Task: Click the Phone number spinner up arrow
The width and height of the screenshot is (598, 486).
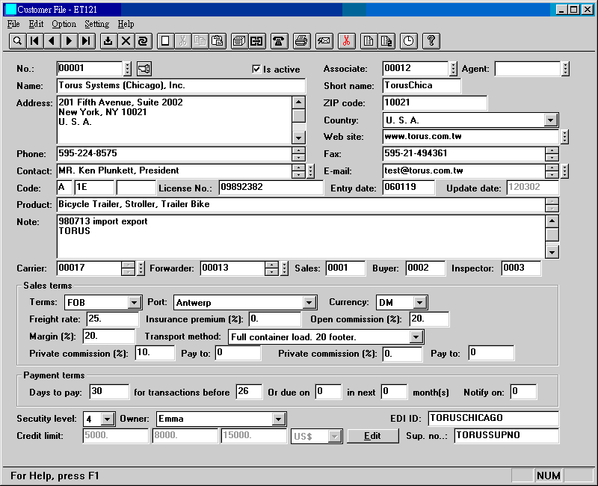Action: [x=299, y=150]
